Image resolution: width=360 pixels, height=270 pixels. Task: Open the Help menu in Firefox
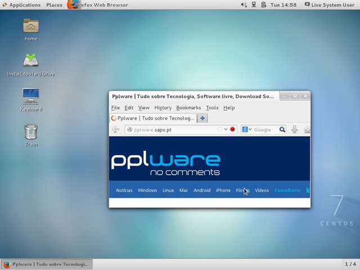pos(229,107)
